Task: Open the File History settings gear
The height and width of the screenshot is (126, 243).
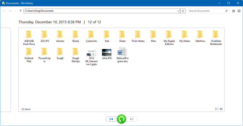Action: pos(239,11)
